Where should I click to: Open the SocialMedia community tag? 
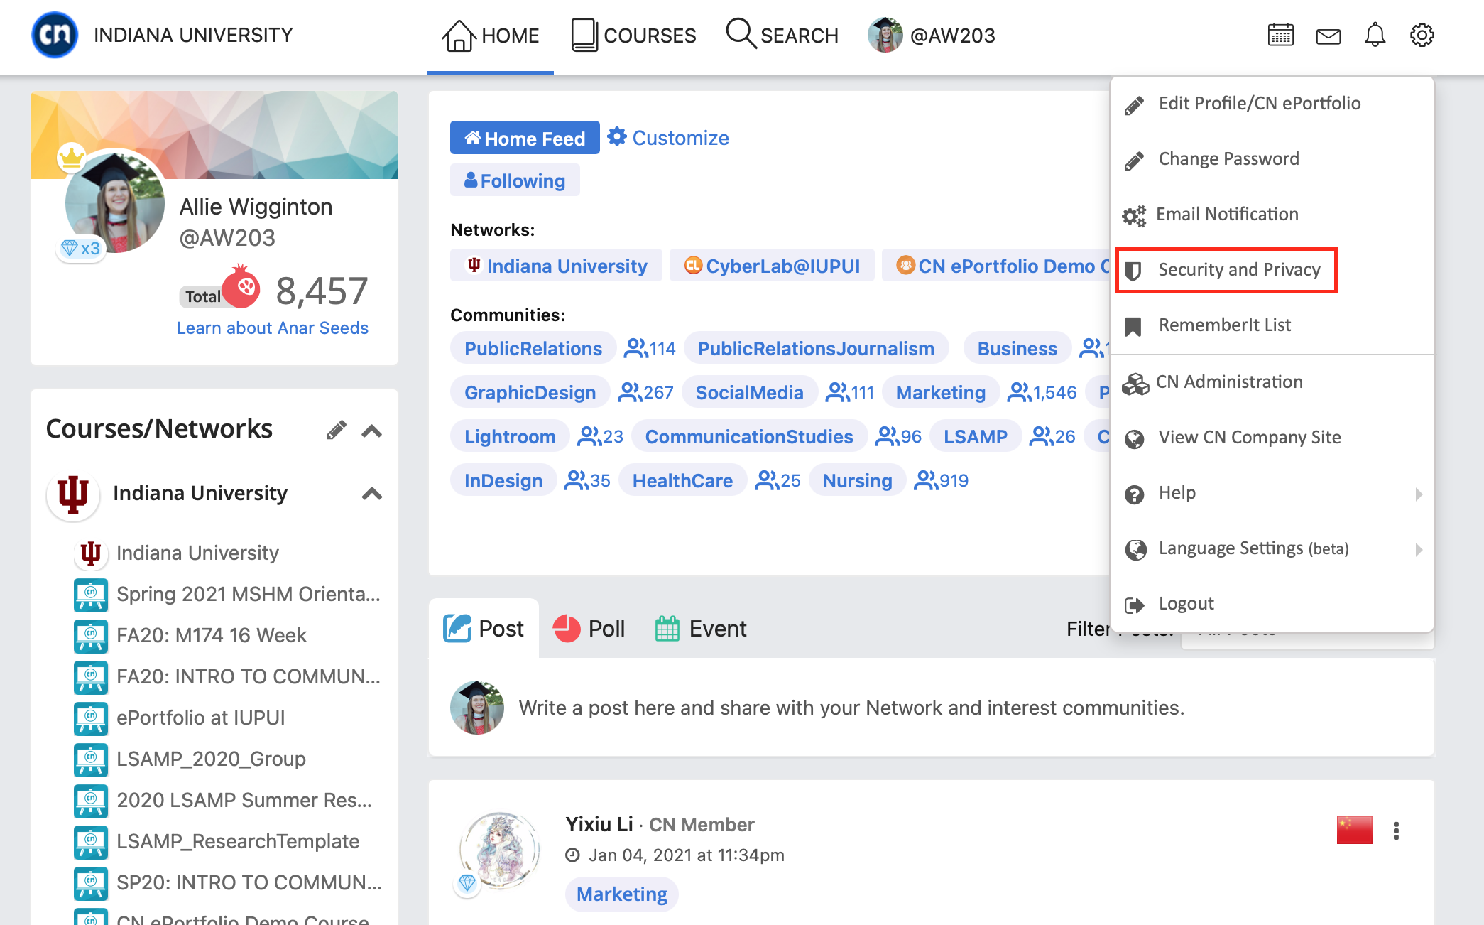[x=749, y=393]
